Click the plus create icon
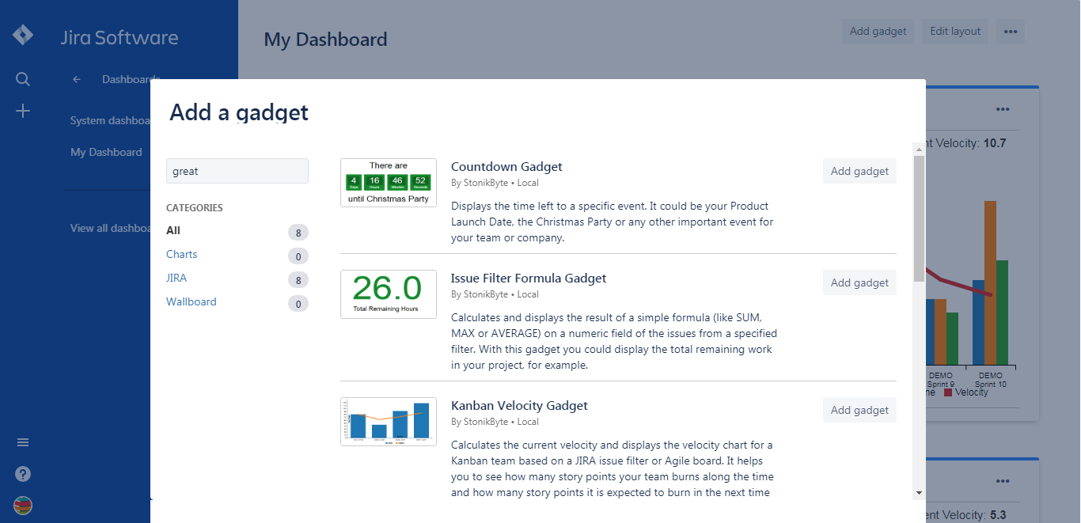The image size is (1081, 523). pyautogui.click(x=23, y=111)
